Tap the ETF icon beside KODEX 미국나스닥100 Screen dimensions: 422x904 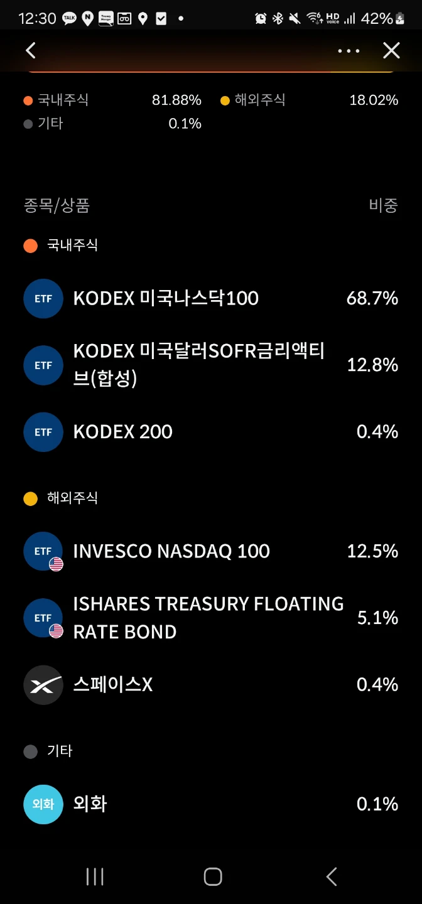tap(43, 298)
